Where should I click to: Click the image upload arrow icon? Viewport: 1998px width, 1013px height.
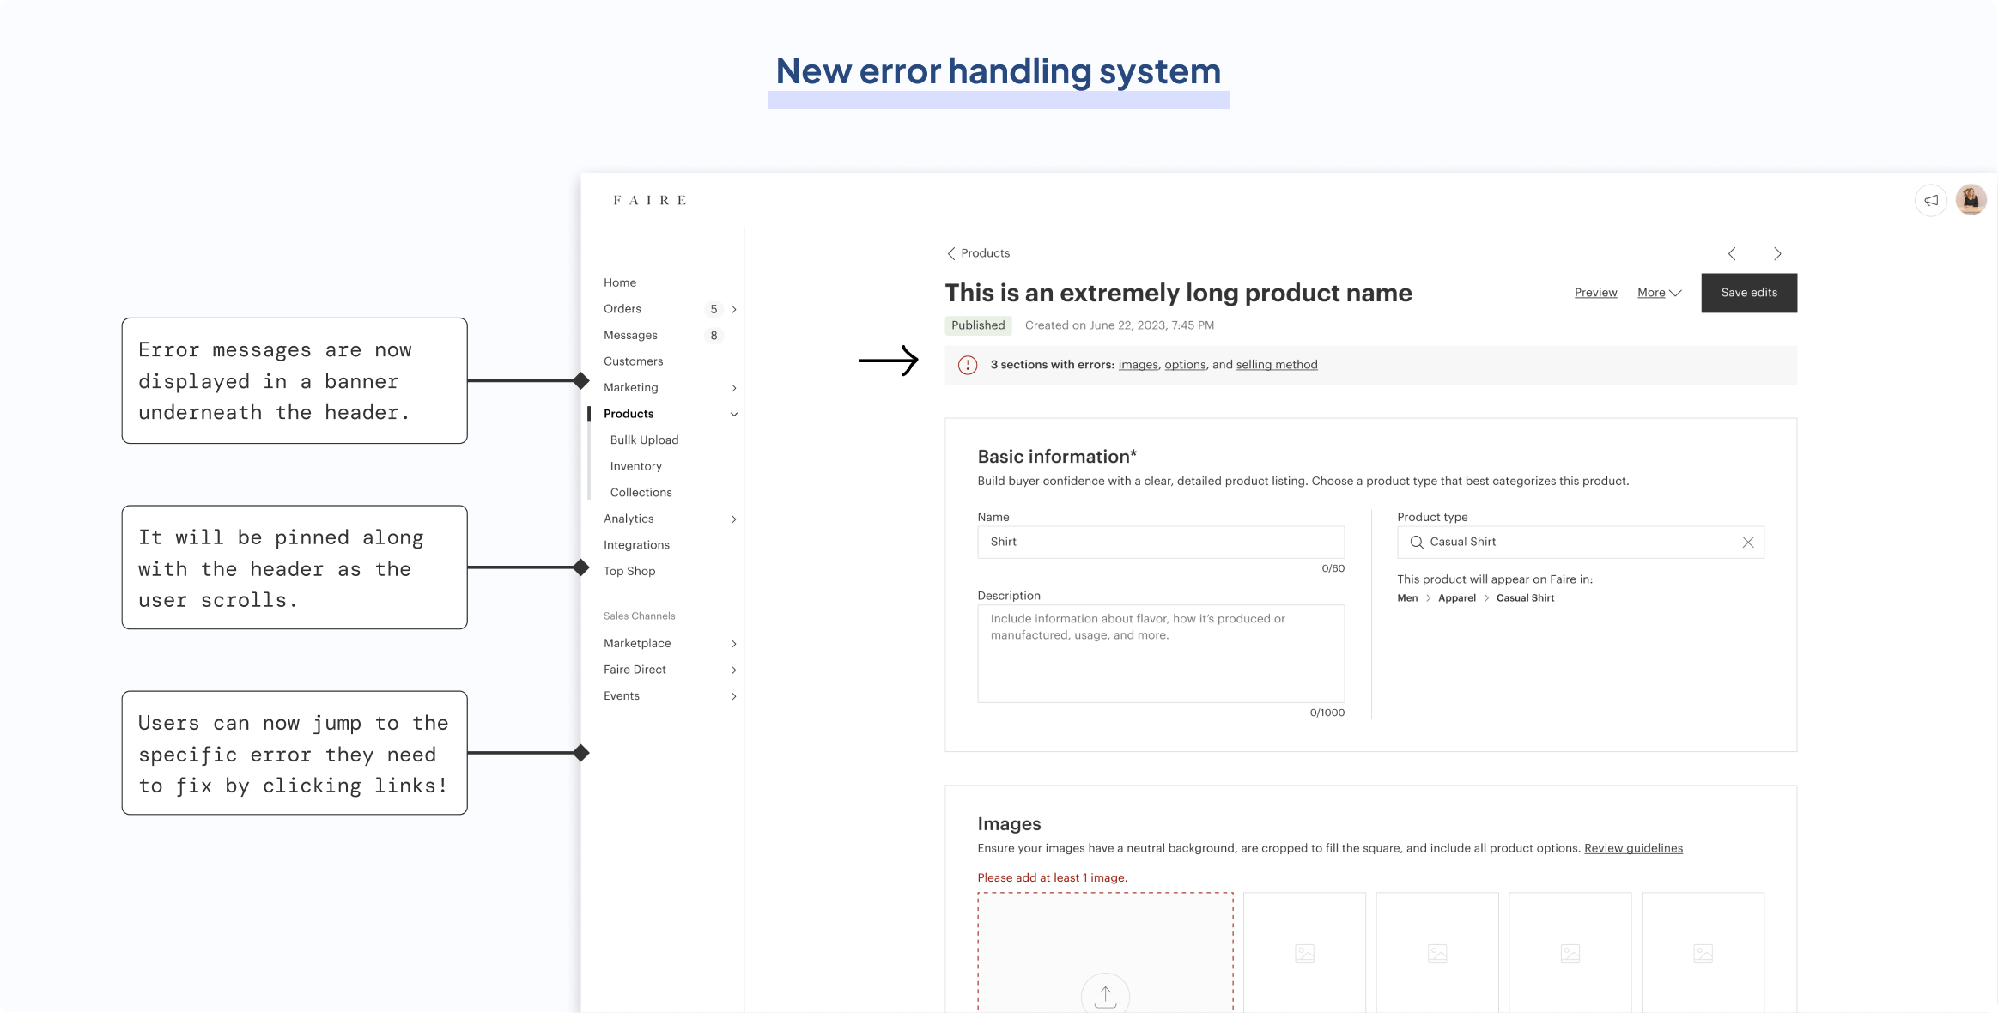(1105, 996)
